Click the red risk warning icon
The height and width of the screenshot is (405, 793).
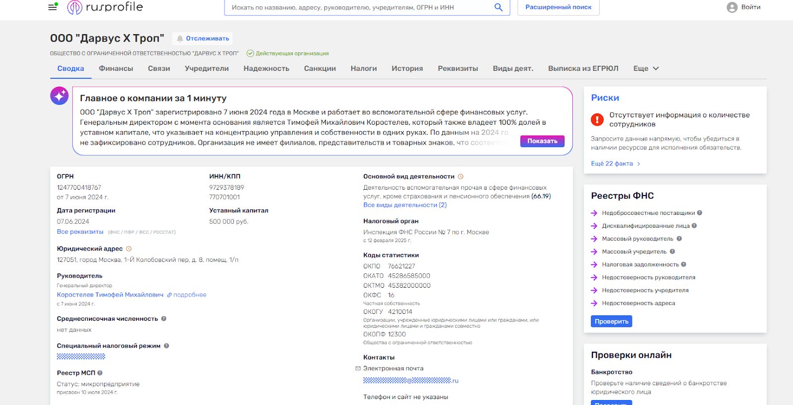point(597,119)
